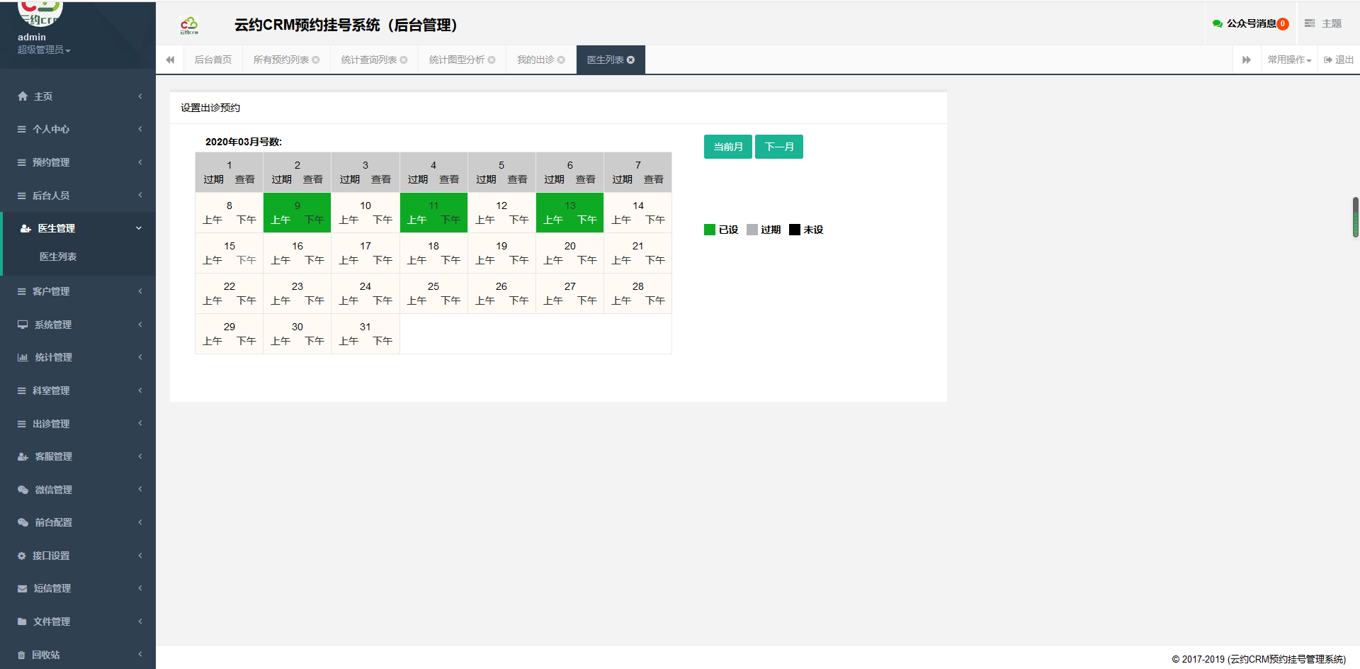Click the 回收站 trash icon
This screenshot has height=669, width=1360.
22,655
